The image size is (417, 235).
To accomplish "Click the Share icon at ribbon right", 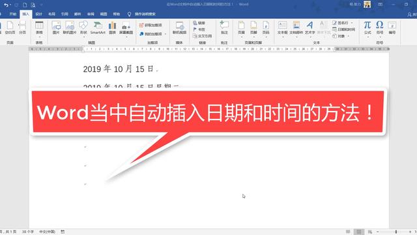I will pos(410,14).
